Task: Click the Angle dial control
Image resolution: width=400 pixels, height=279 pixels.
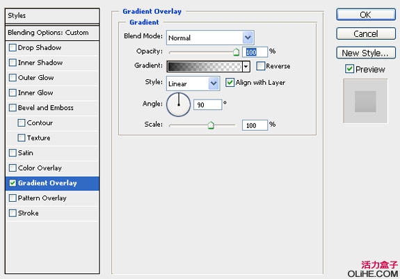Action: (x=178, y=104)
